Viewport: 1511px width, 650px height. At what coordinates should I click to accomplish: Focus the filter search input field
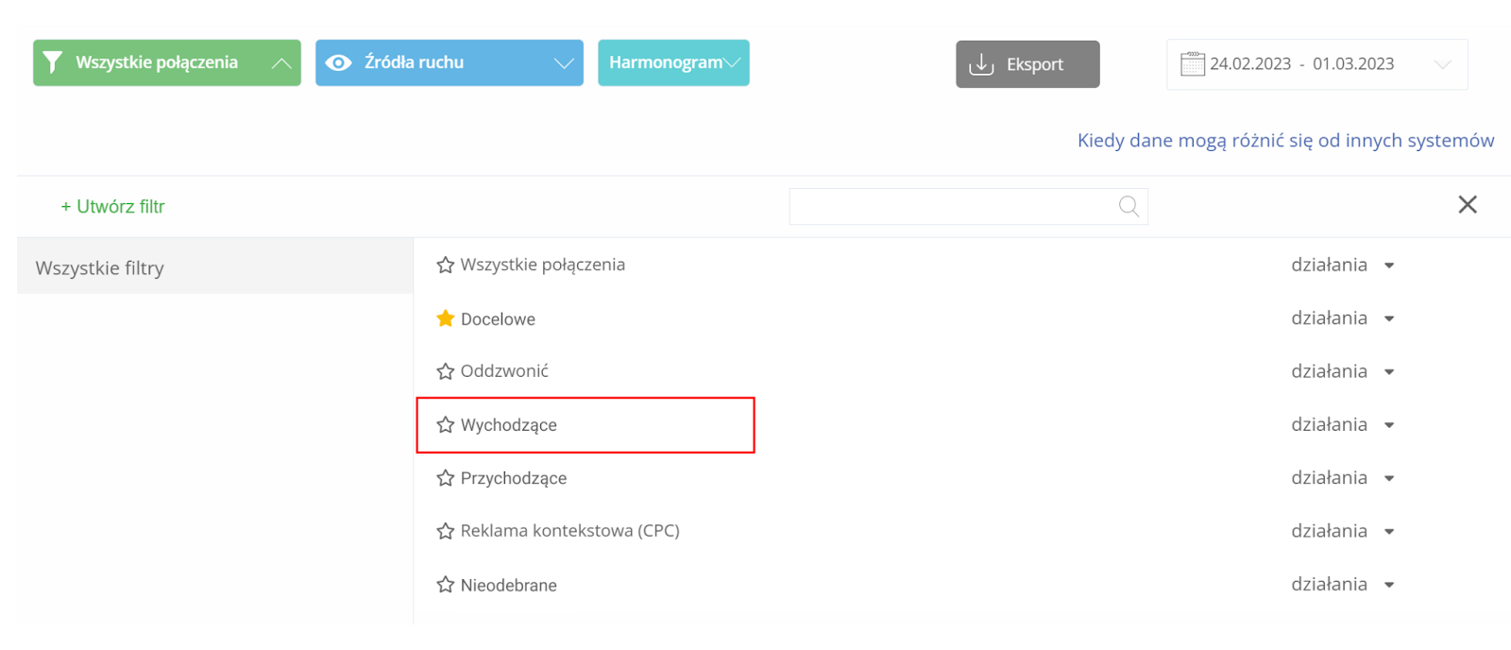[968, 206]
